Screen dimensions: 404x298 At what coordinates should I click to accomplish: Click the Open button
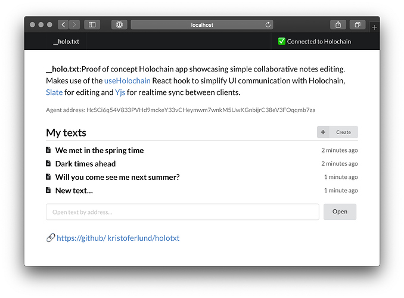click(x=340, y=212)
